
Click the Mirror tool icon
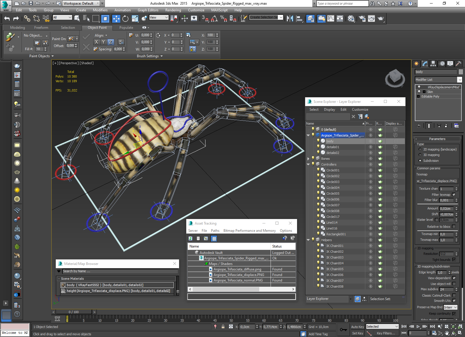click(x=290, y=19)
